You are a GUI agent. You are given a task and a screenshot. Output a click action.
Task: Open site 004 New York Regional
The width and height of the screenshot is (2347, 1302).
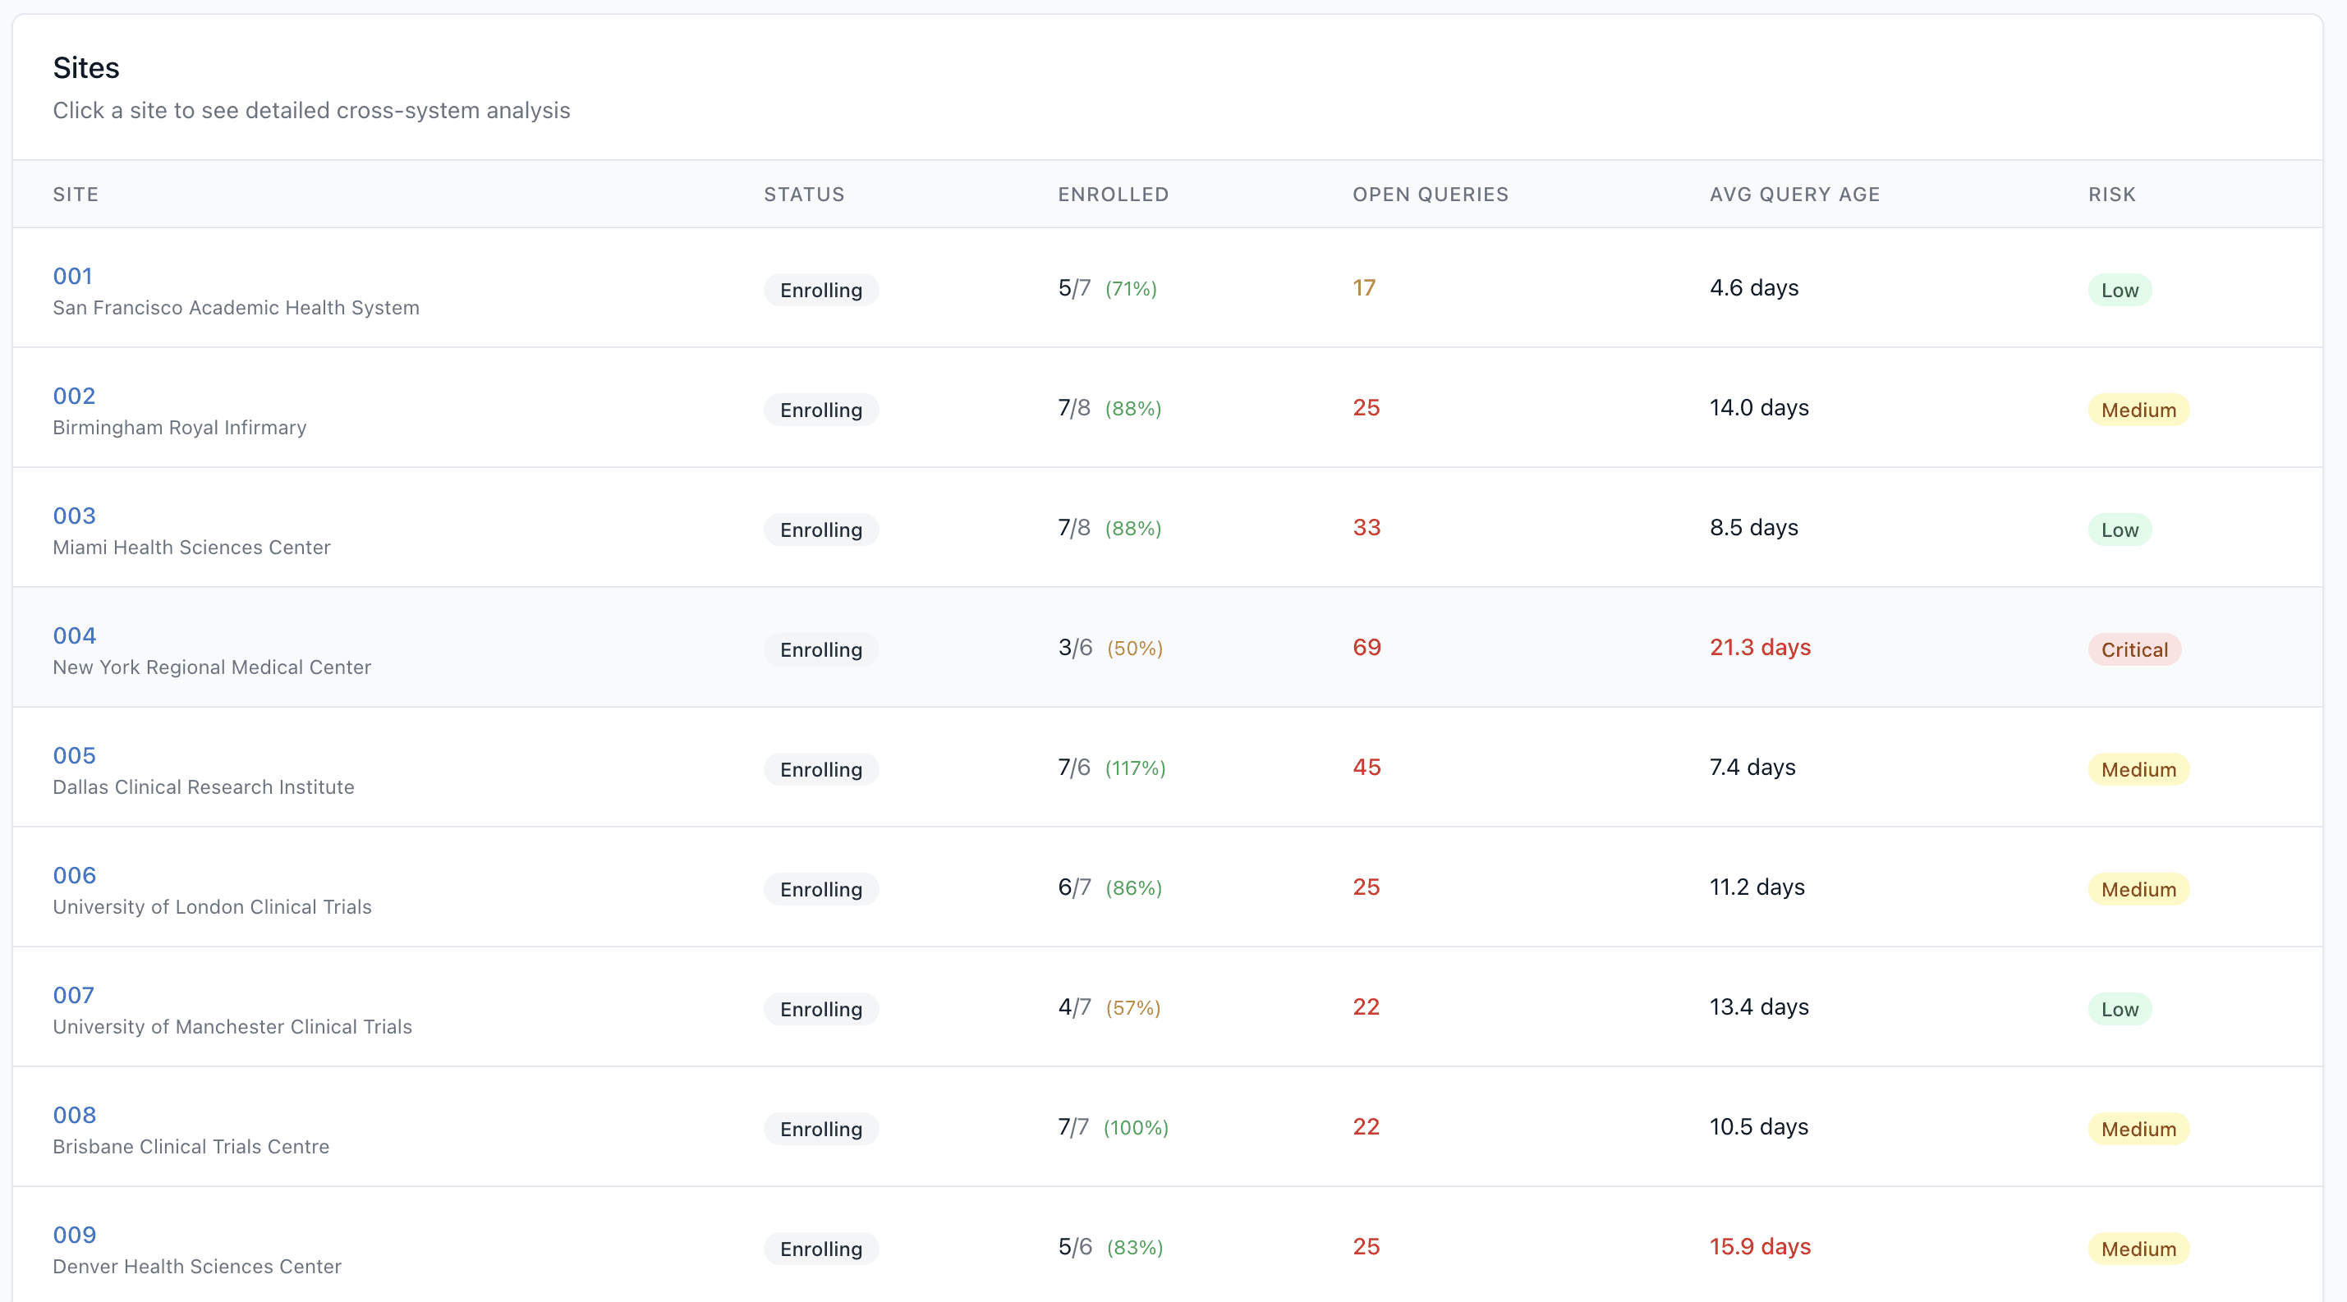74,635
